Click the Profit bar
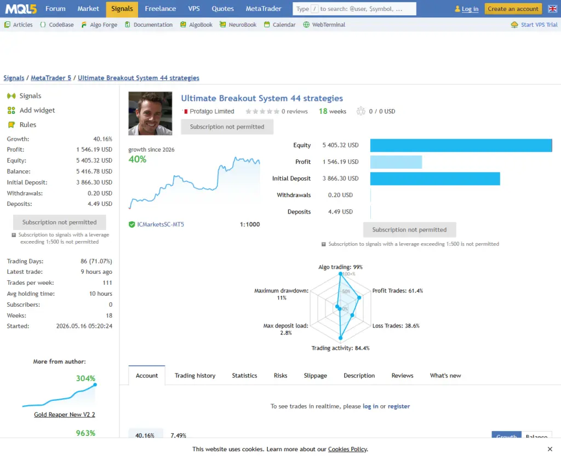Image resolution: width=561 pixels, height=460 pixels. [x=396, y=162]
